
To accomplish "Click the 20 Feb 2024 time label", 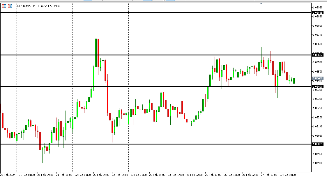I will [8, 175].
